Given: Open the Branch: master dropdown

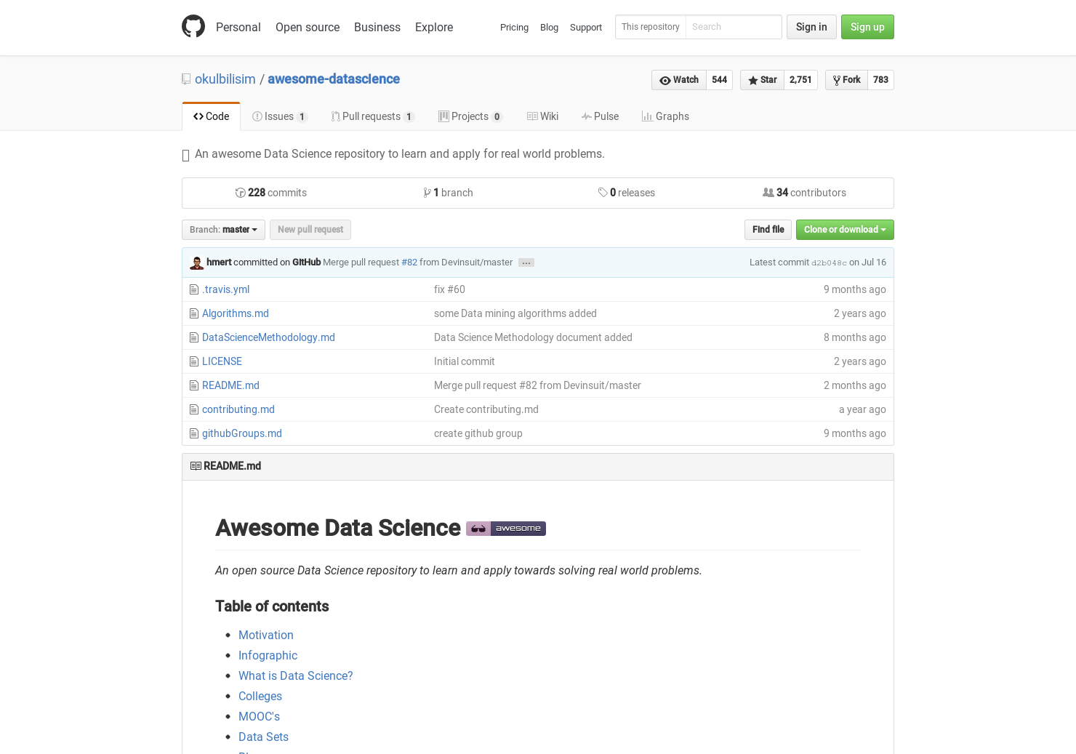Looking at the screenshot, I should 223,230.
